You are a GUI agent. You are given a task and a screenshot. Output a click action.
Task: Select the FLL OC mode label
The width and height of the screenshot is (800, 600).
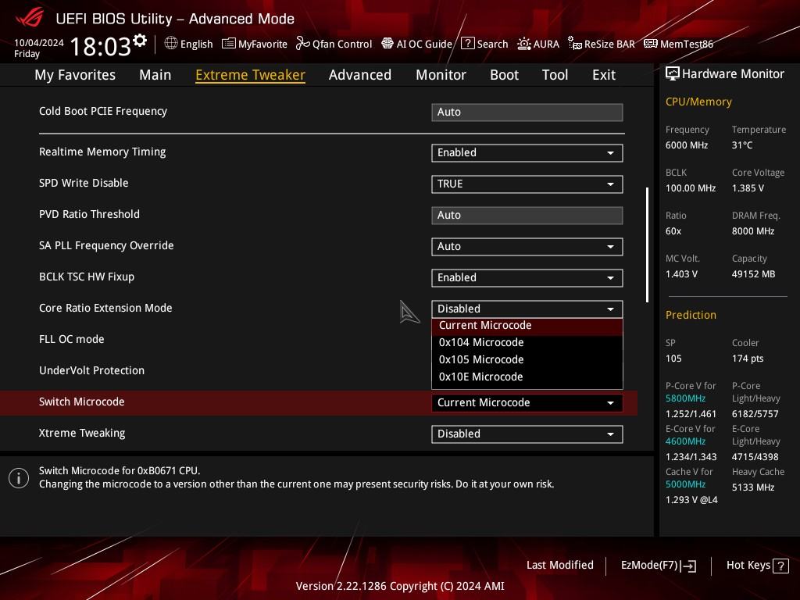click(71, 339)
